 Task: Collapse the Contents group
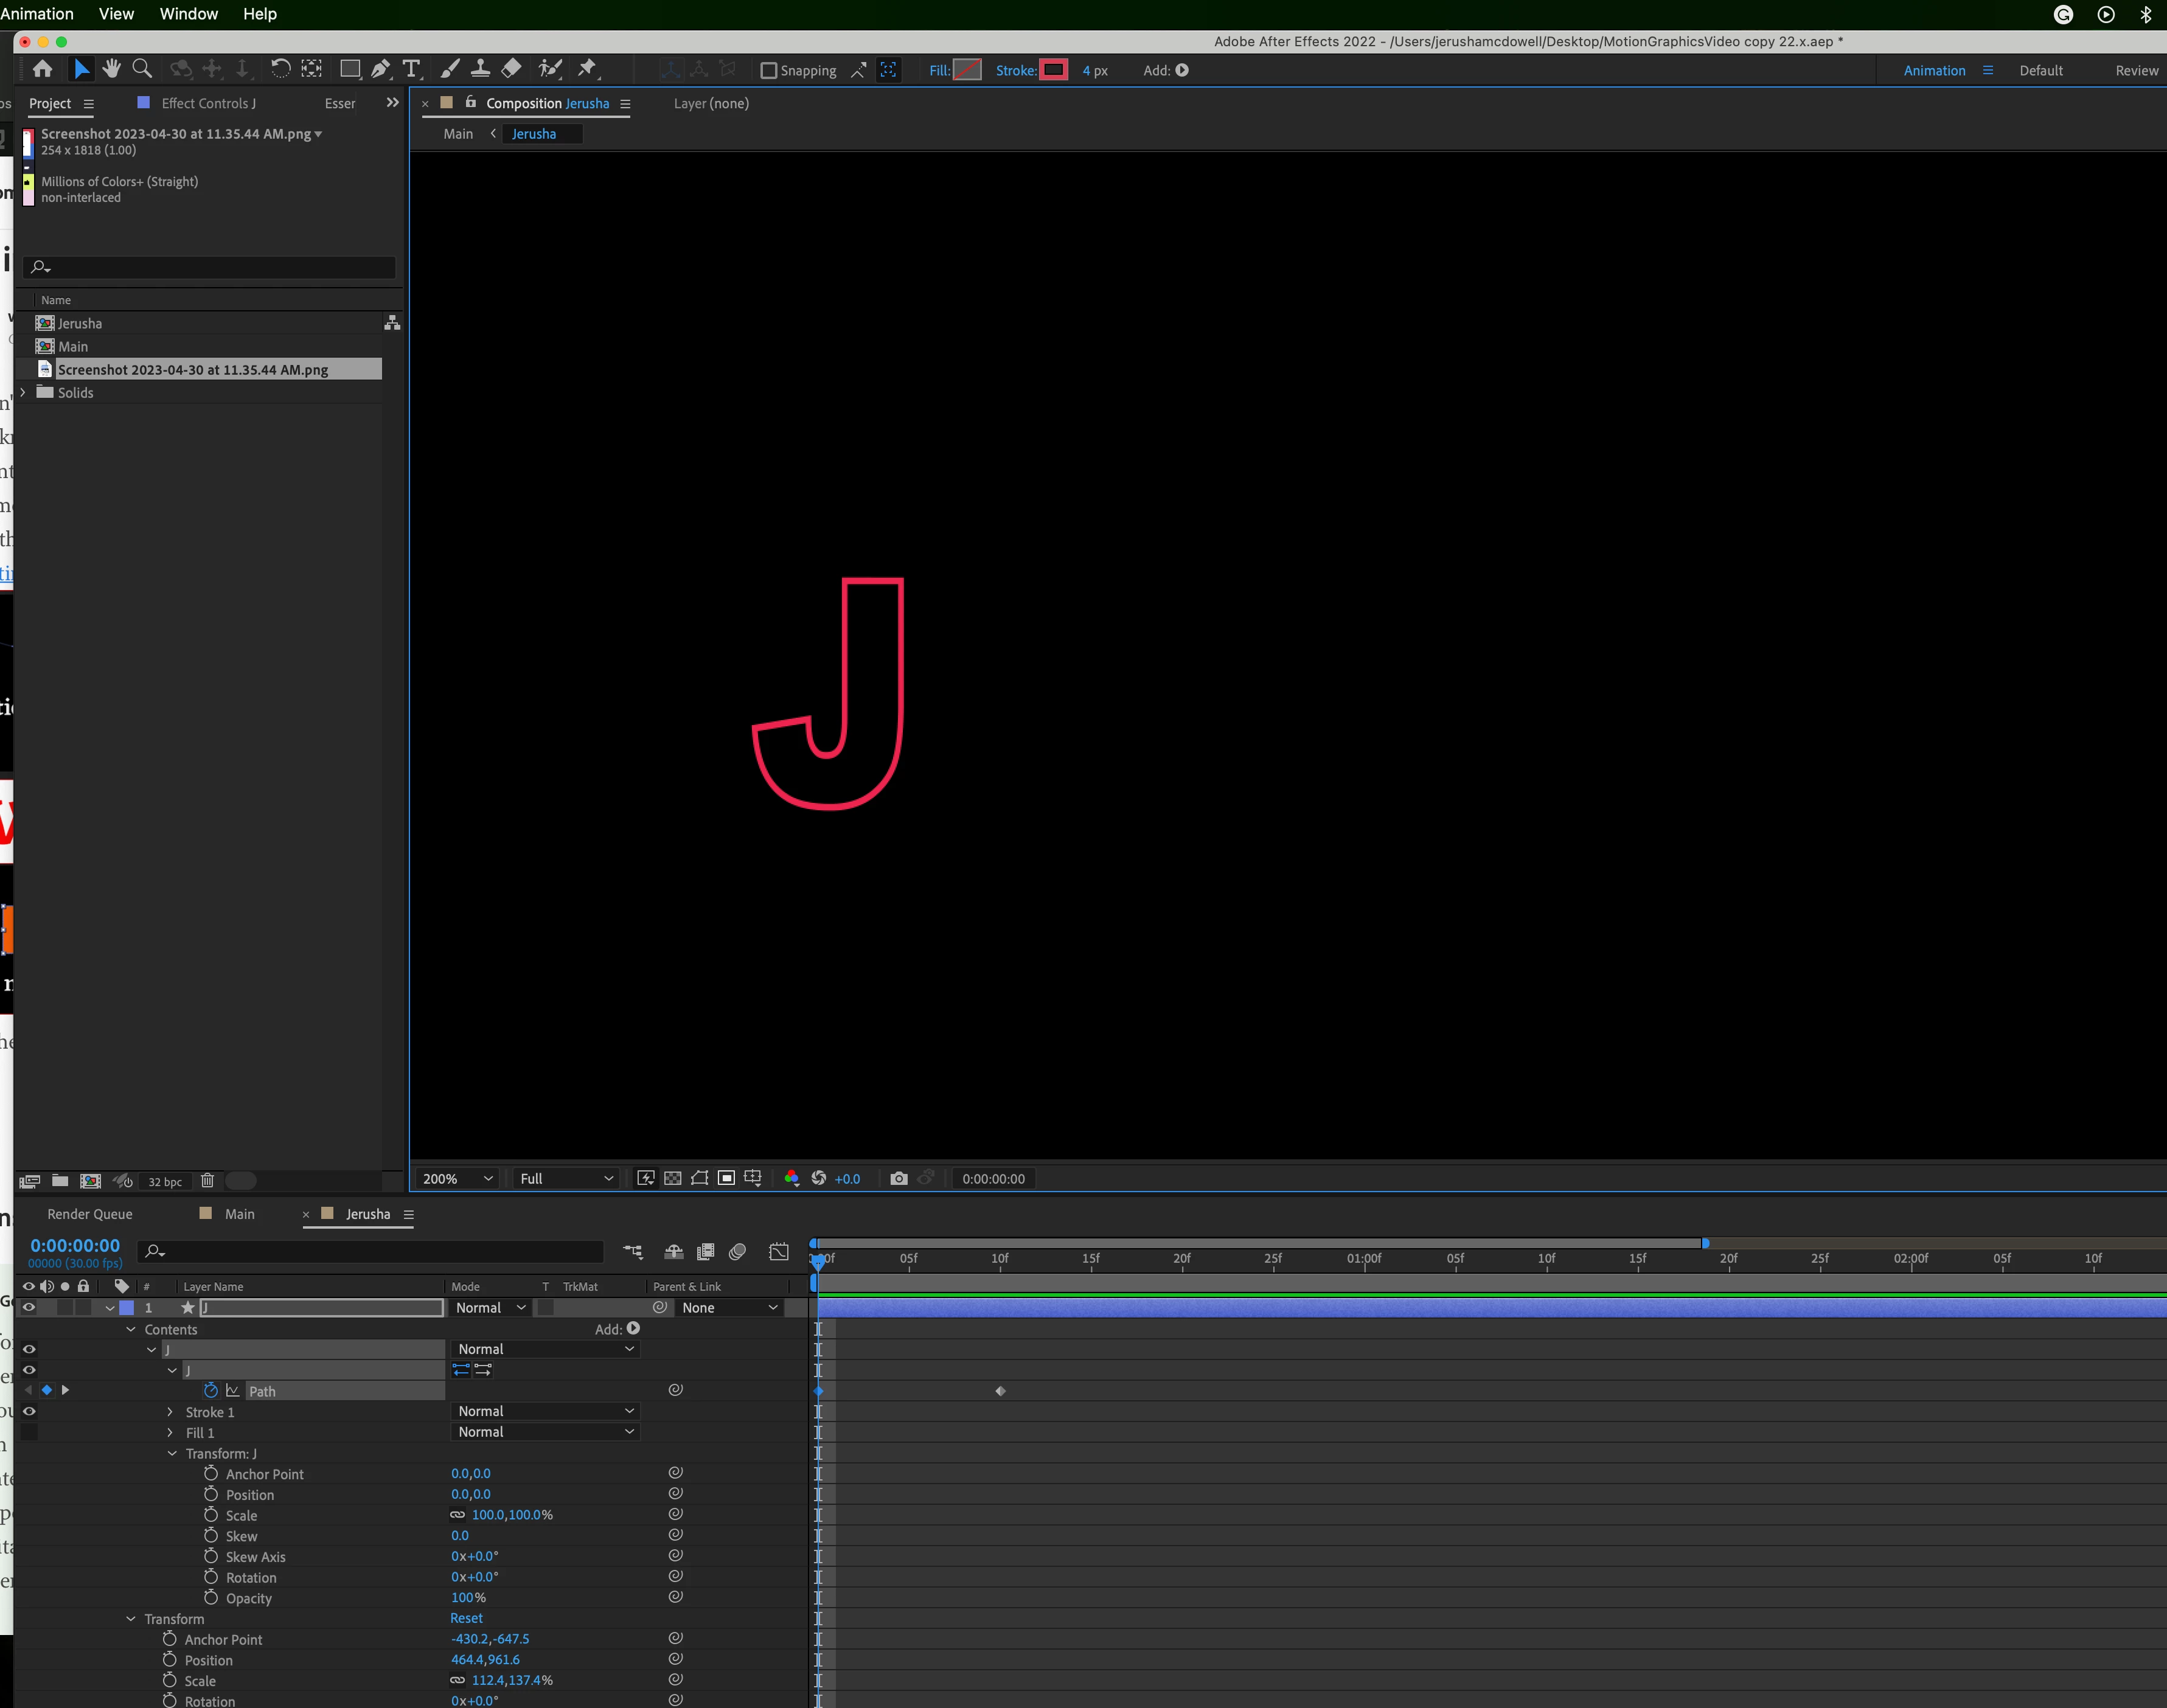coord(130,1329)
